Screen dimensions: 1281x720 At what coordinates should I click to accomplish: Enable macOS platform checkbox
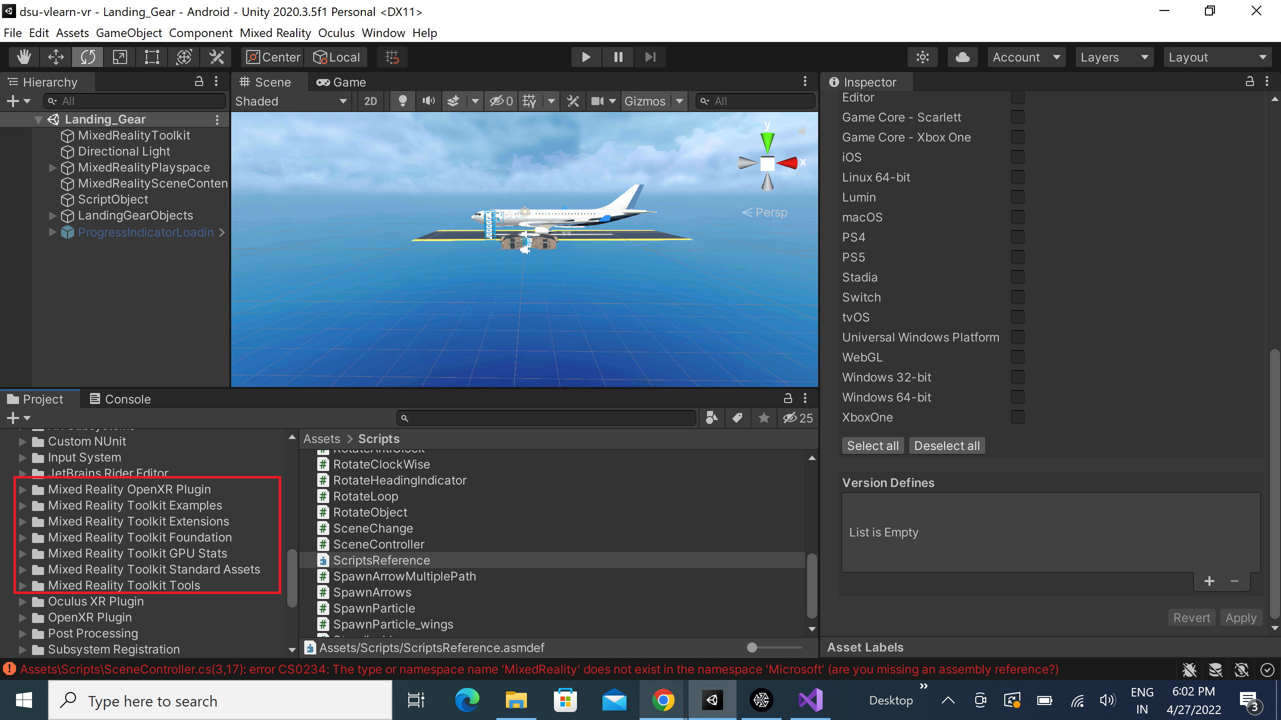(x=1017, y=217)
